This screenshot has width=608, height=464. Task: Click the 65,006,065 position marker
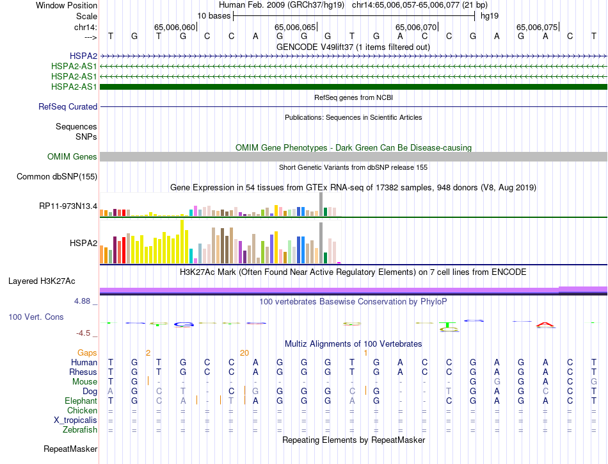296,27
